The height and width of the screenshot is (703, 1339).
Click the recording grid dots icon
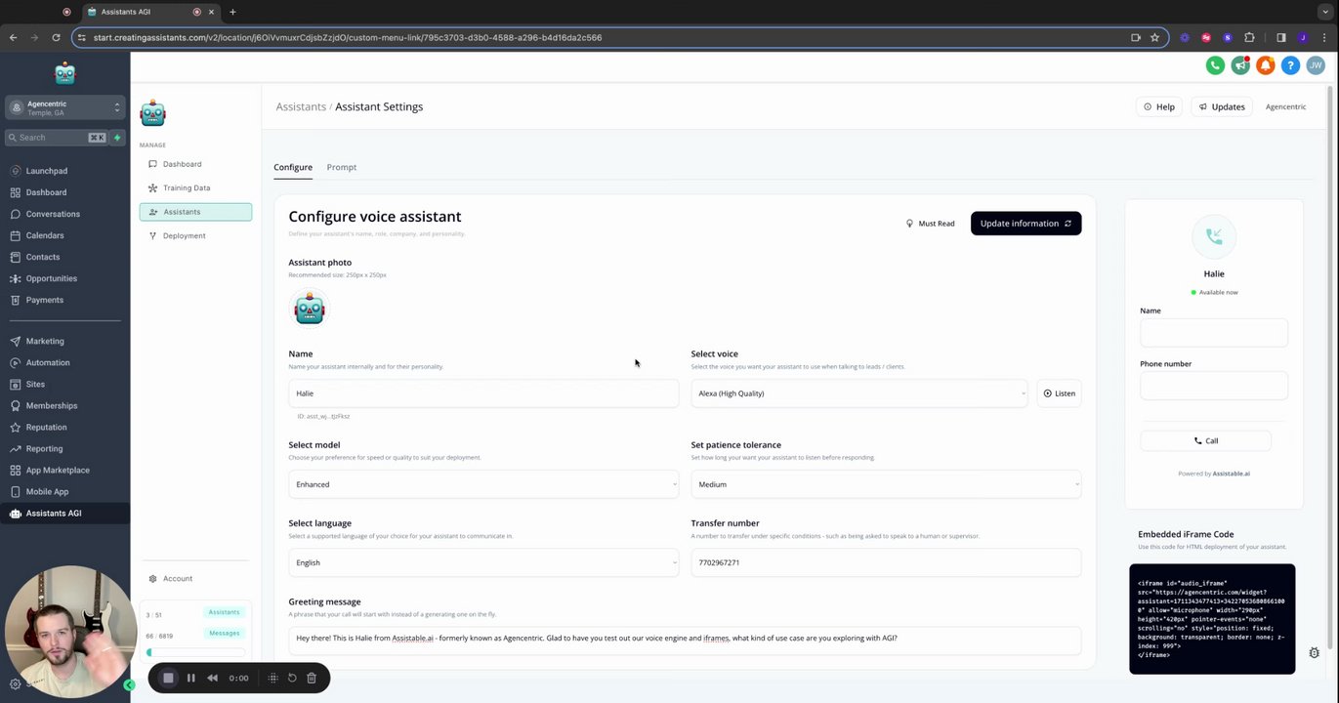(272, 678)
